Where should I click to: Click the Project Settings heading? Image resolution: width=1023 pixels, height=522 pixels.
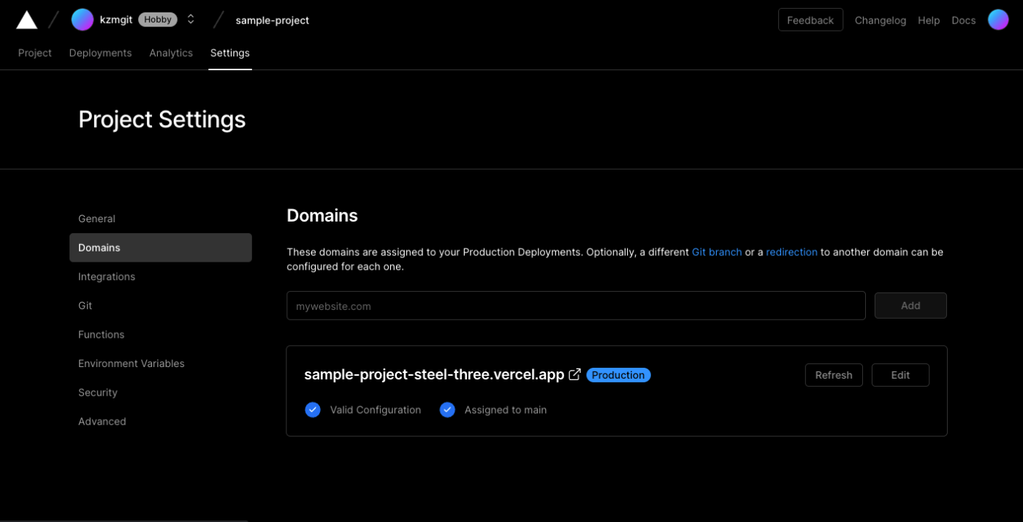tap(162, 119)
